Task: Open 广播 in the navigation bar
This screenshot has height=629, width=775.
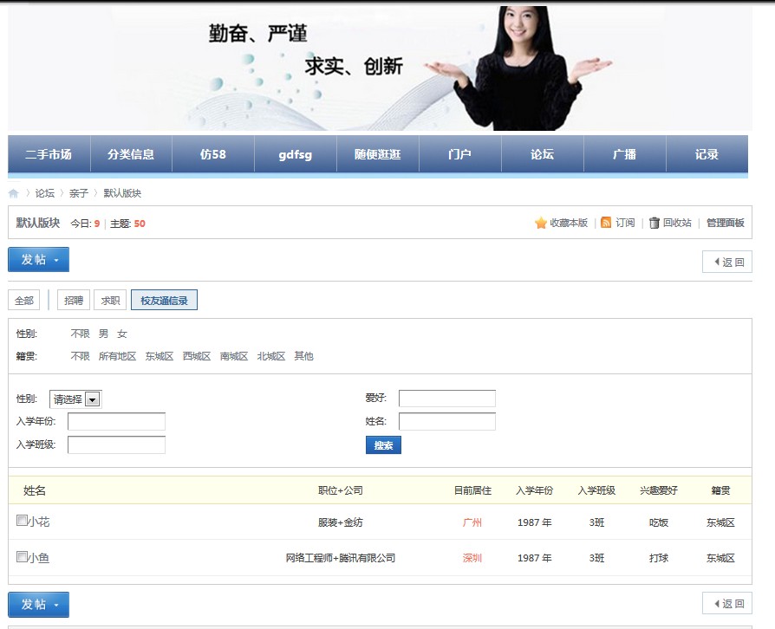Action: tap(625, 154)
